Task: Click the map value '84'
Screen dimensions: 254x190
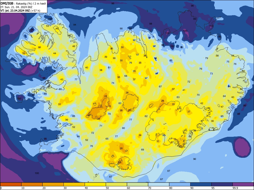Action: 78,137
